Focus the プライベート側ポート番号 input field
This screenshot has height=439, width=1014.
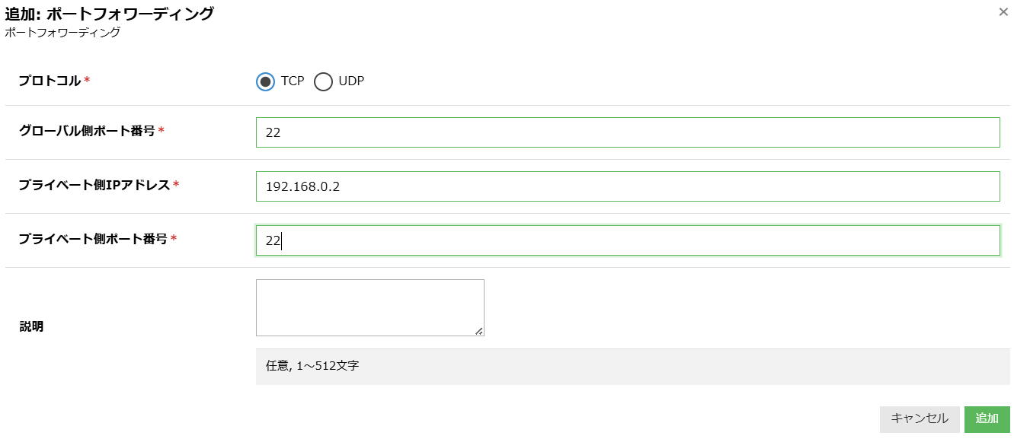coord(628,240)
